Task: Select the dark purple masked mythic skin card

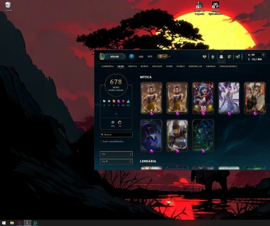Action: click(x=151, y=136)
